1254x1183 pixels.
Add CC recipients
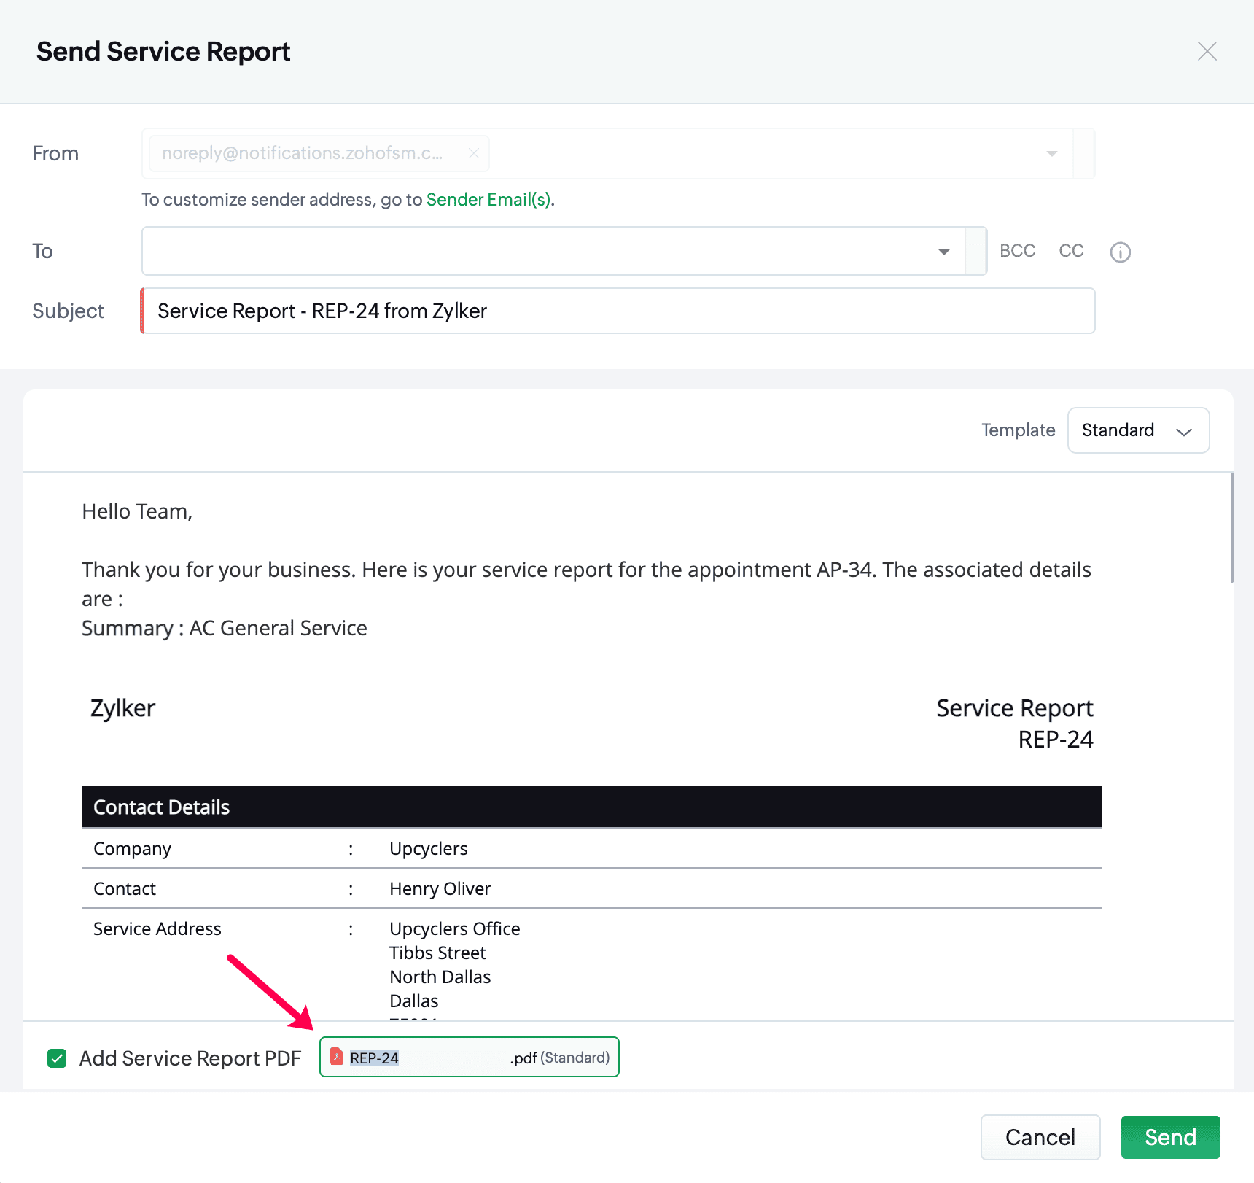tap(1071, 251)
